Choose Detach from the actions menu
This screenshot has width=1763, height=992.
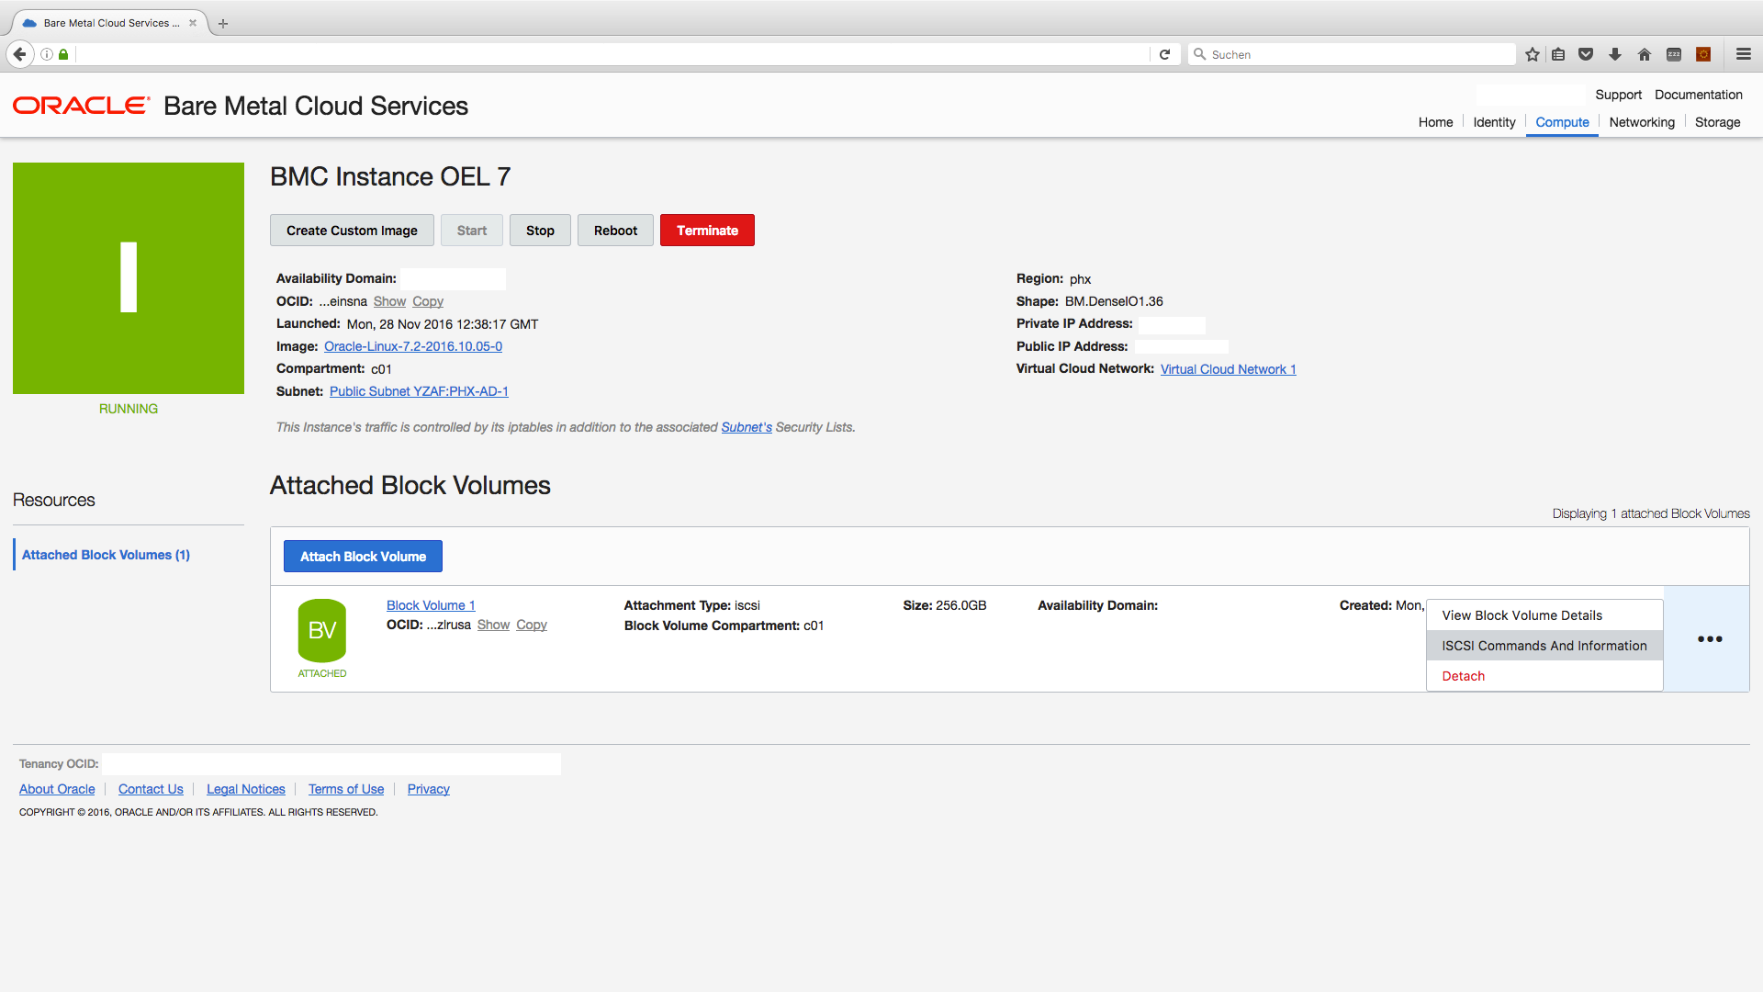coord(1463,676)
